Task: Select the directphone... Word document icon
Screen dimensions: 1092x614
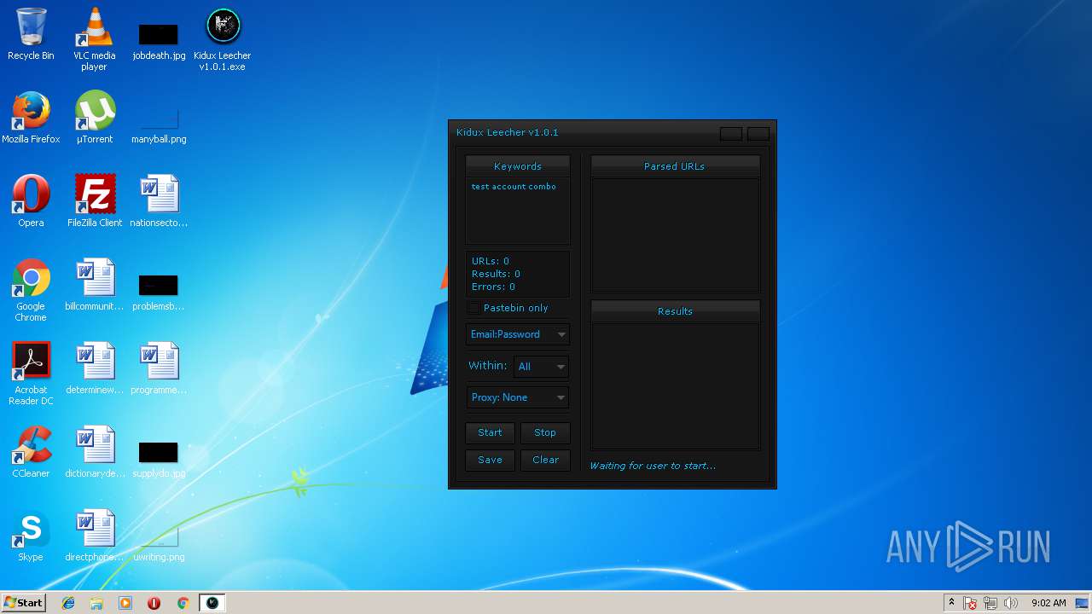Action: 94,536
